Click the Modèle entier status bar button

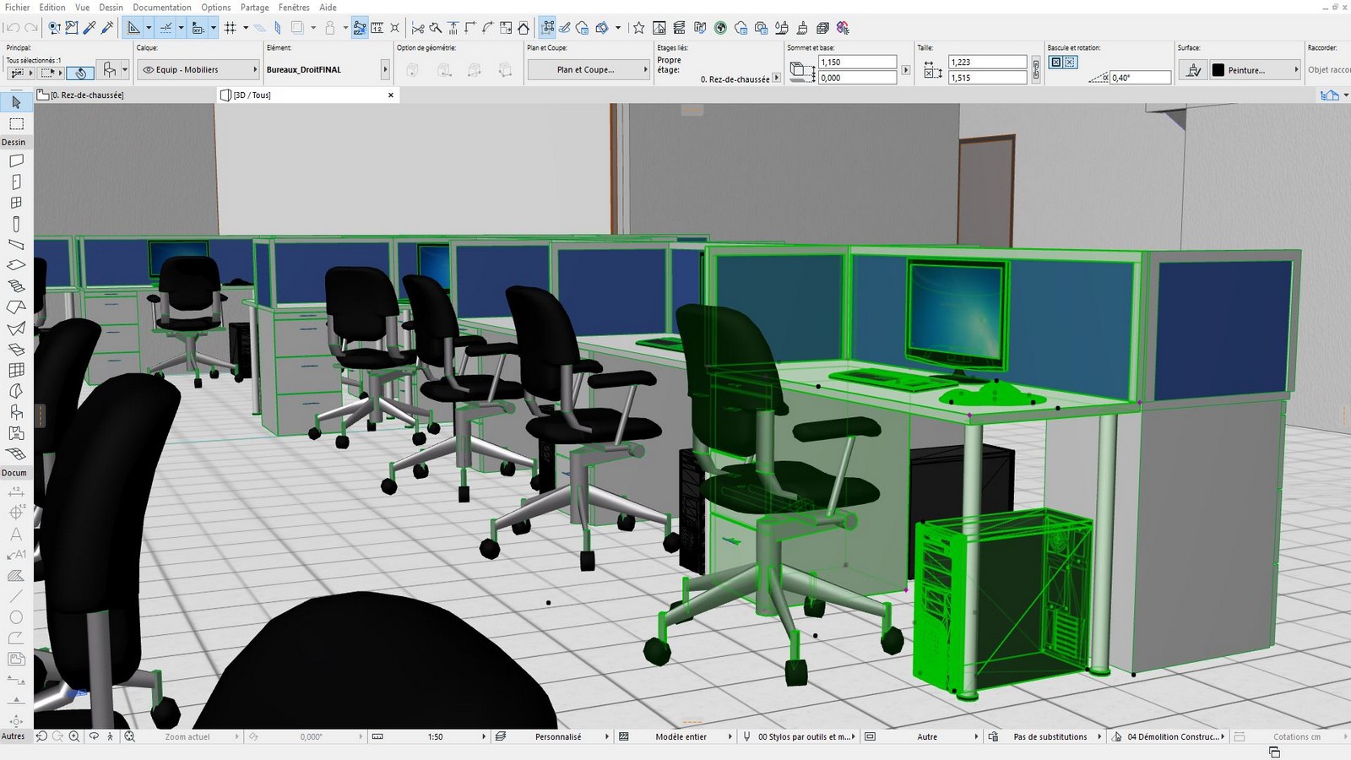click(x=681, y=737)
